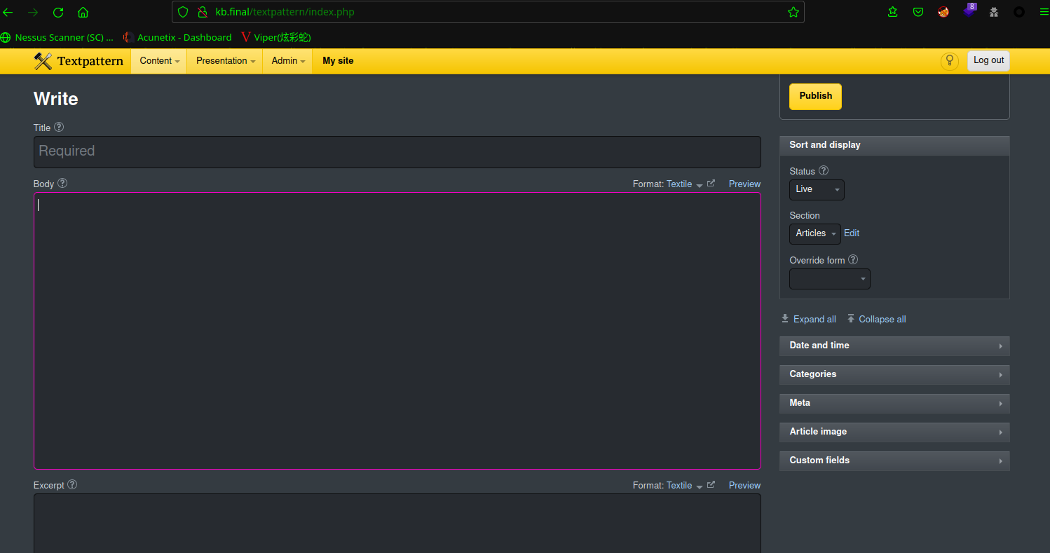The width and height of the screenshot is (1050, 553).
Task: Open the help icon next to Excerpt
Action: pyautogui.click(x=72, y=484)
